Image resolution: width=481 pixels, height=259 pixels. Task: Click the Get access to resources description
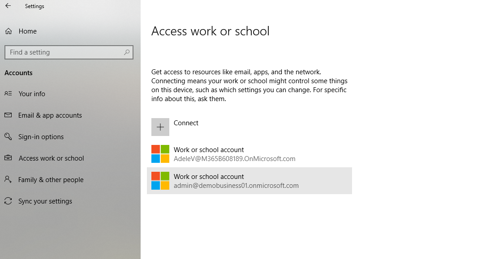click(x=249, y=85)
